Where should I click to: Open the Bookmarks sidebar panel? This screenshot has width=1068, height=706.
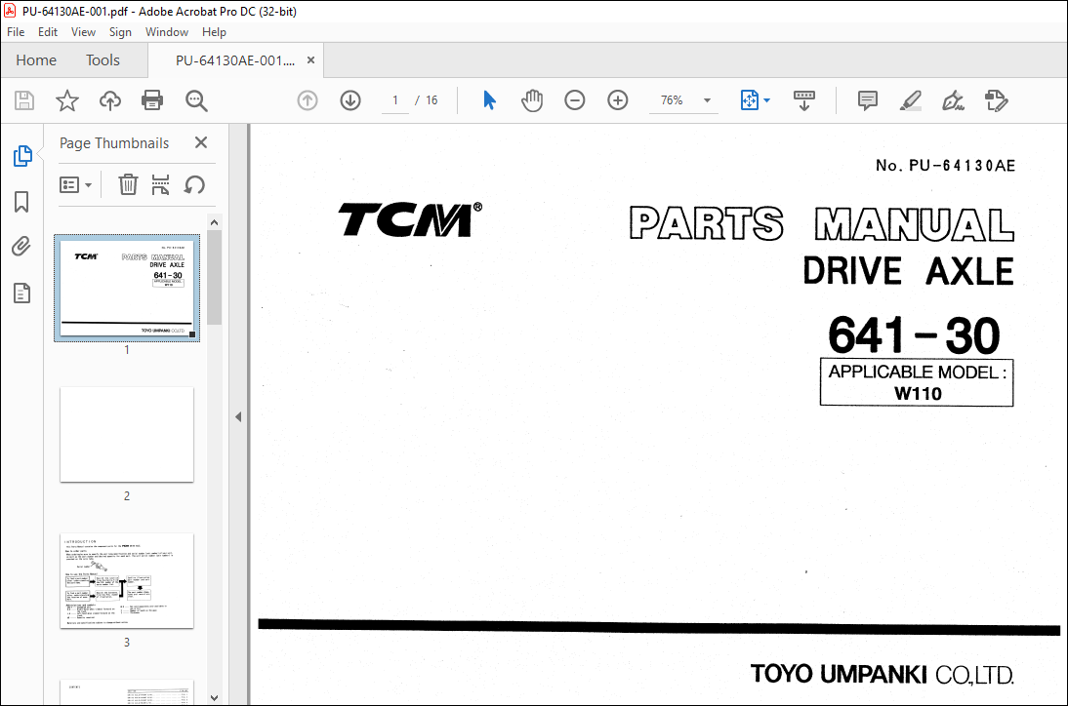21,202
